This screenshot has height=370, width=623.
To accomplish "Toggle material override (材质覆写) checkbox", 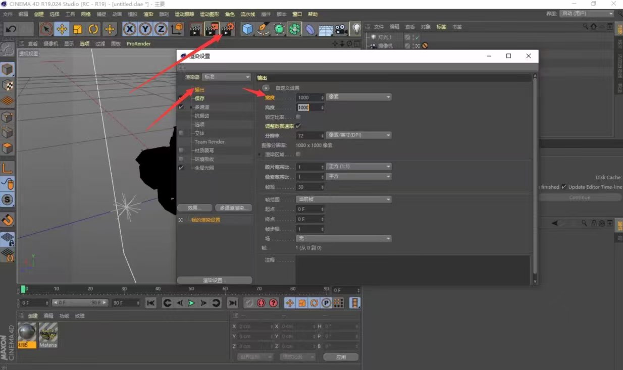I will click(x=181, y=150).
